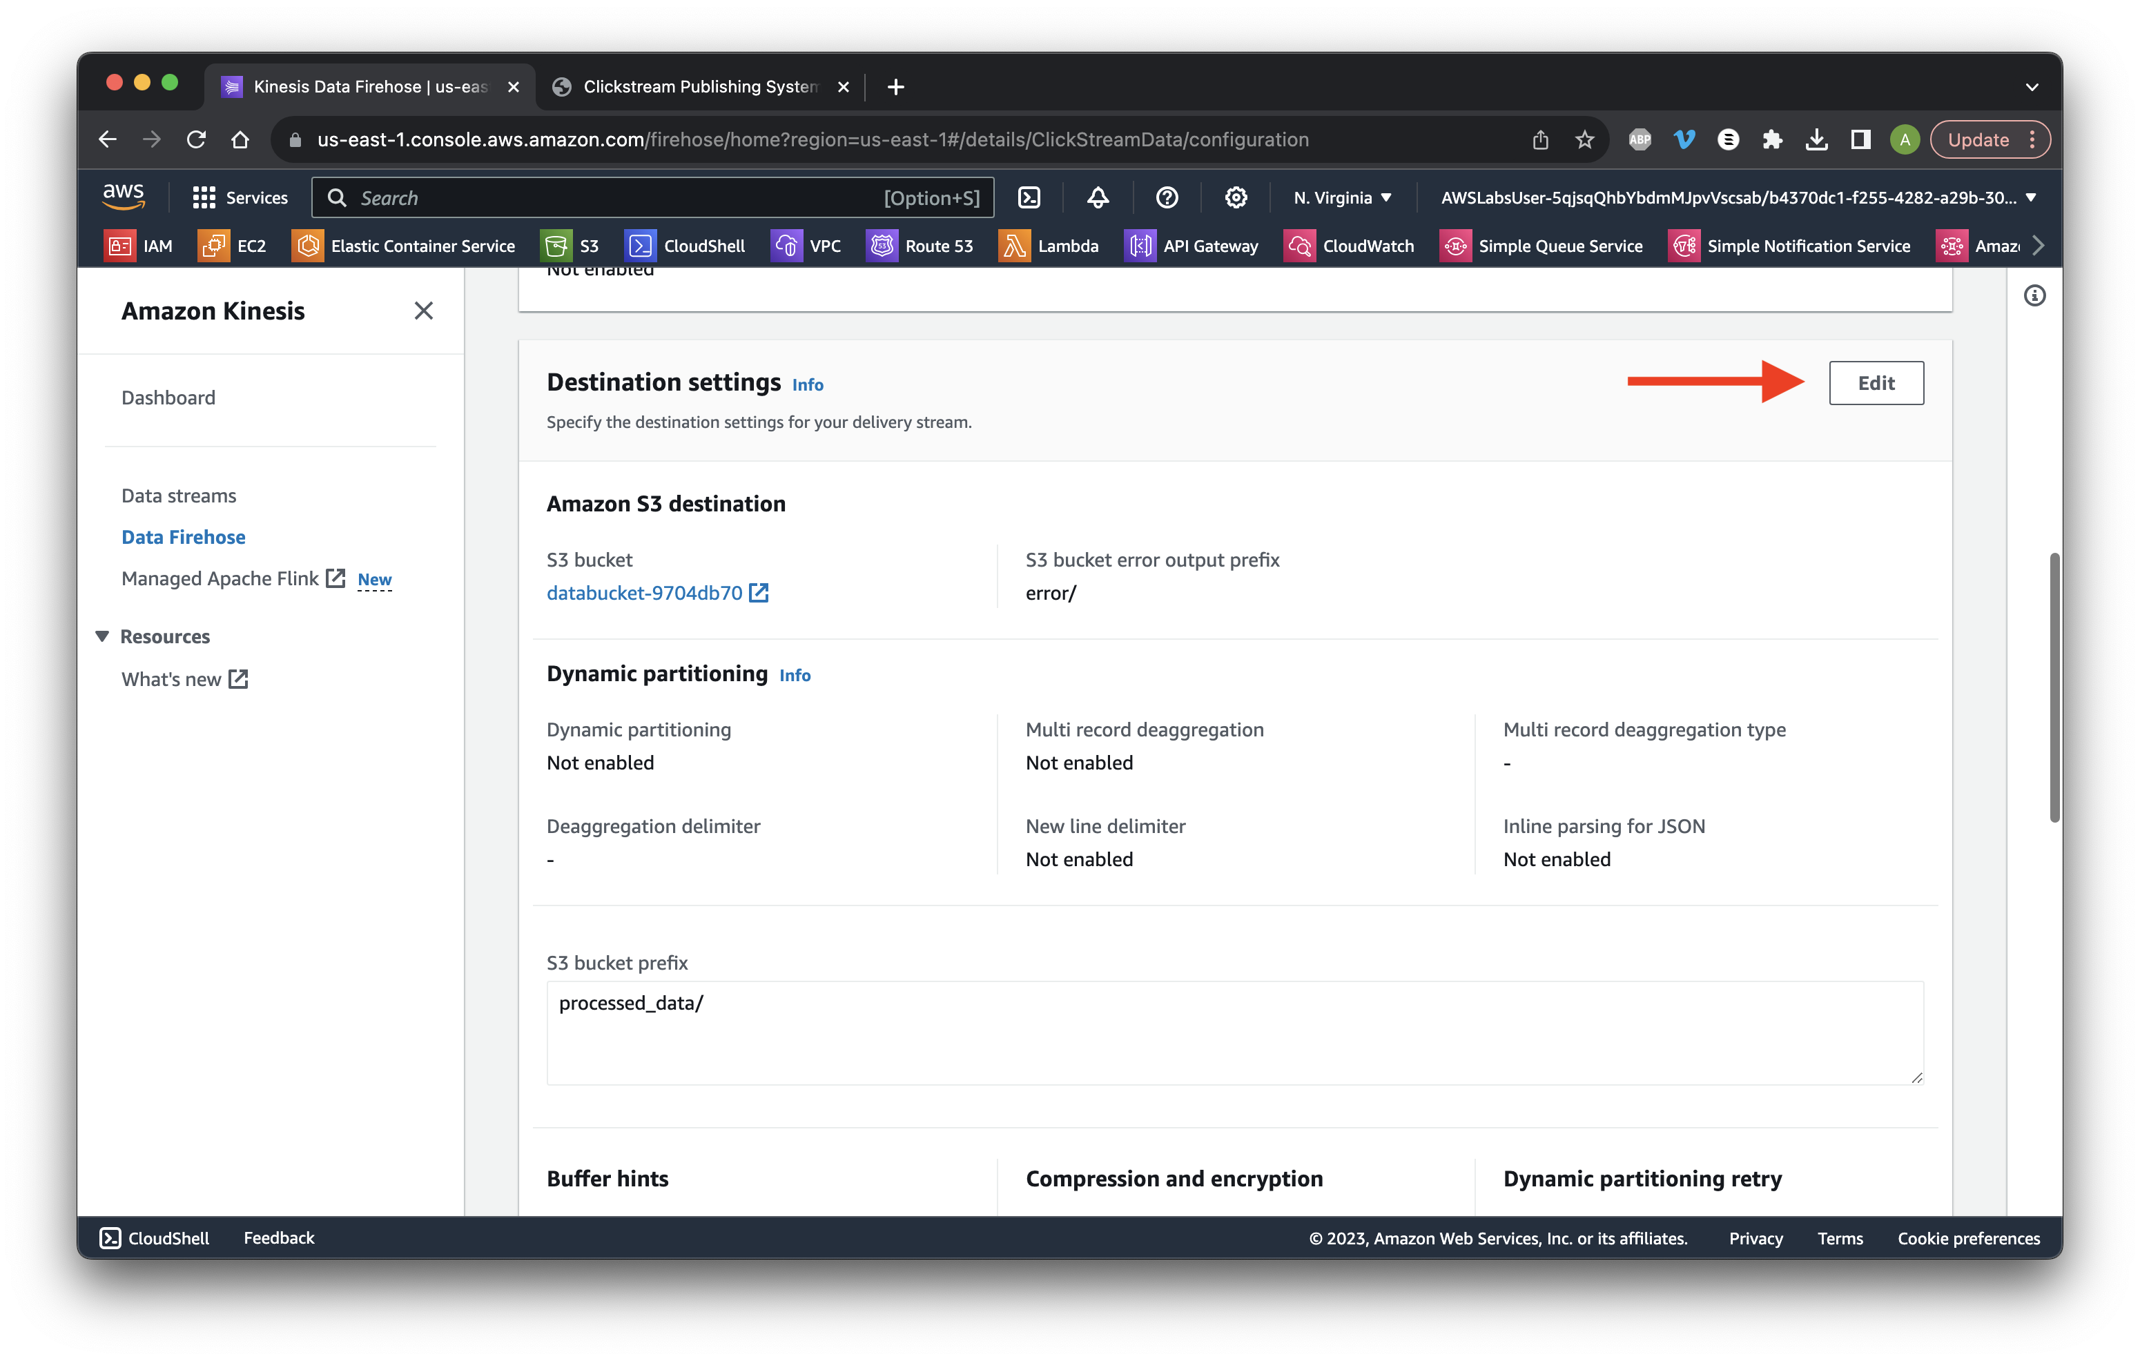Open the Simple Notification Service shortcut
Viewport: 2140px width, 1361px height.
point(1790,246)
